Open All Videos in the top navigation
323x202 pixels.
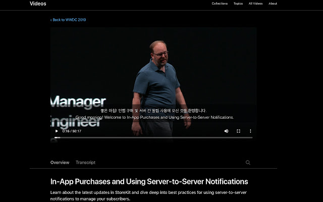pyautogui.click(x=255, y=4)
